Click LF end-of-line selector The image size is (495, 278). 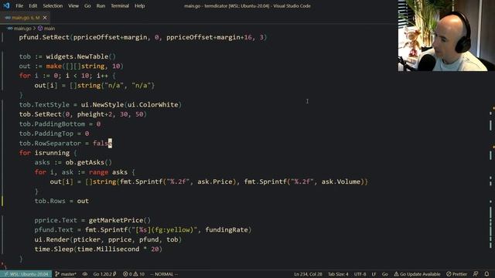point(374,274)
